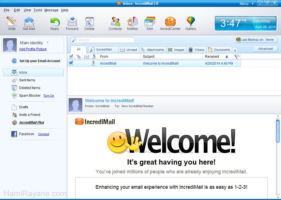
Task: Click the Facebook Connect link
Action: [44, 134]
